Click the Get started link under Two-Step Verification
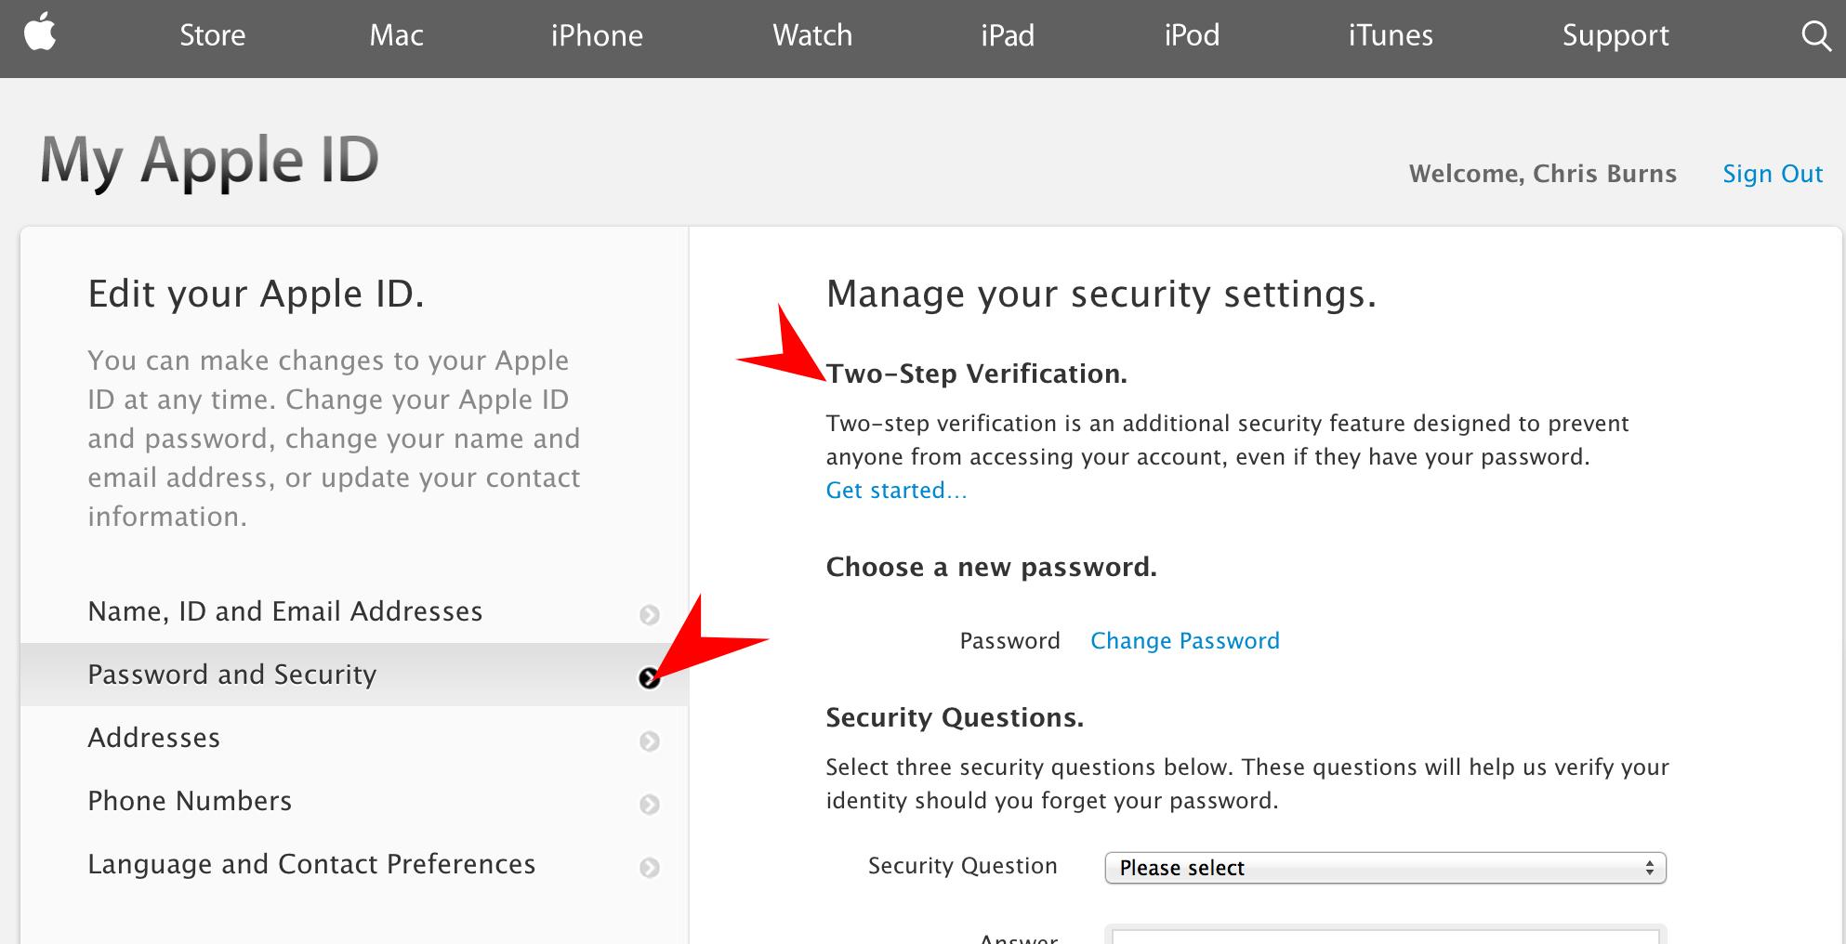 click(x=895, y=491)
